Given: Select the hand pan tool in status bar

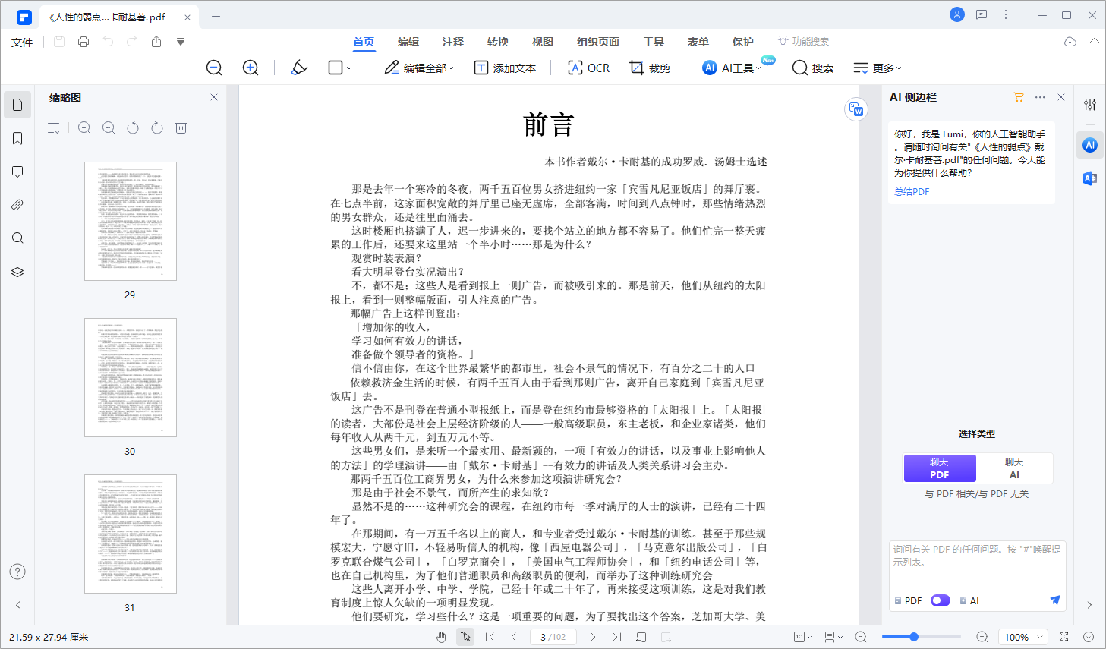Looking at the screenshot, I should tap(441, 637).
